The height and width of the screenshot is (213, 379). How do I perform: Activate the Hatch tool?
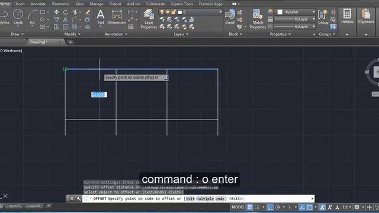(x=43, y=27)
